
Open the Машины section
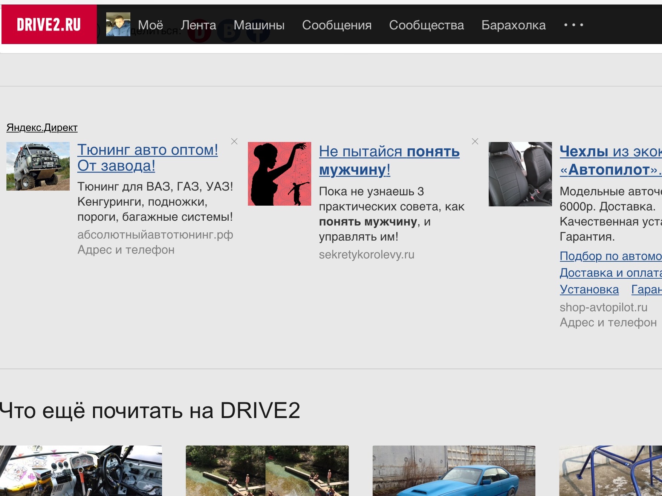pos(259,25)
